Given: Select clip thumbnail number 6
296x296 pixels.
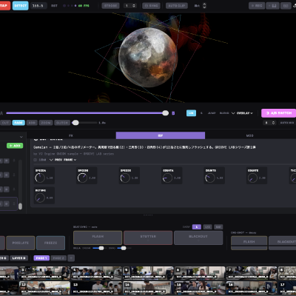Looking at the screenshot, I should 200,273.
